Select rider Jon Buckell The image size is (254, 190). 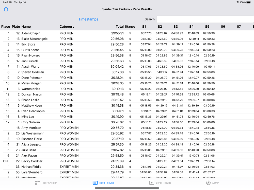coord(29,61)
